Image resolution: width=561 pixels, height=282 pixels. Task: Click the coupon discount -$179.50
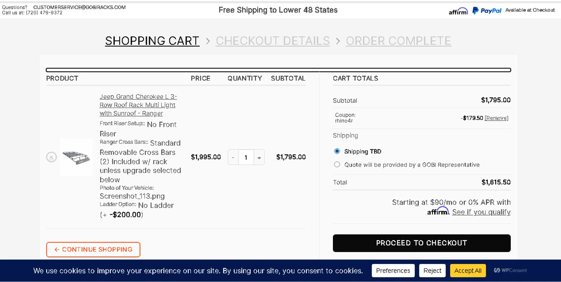pos(472,118)
